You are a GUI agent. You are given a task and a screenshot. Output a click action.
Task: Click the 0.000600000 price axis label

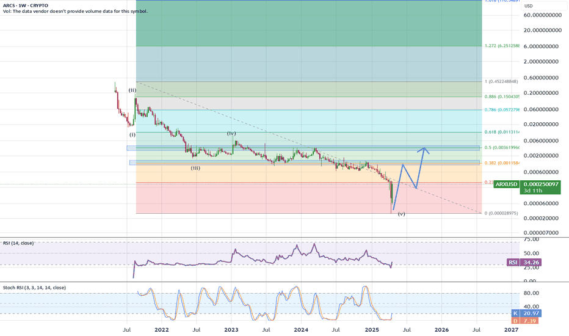click(541, 172)
